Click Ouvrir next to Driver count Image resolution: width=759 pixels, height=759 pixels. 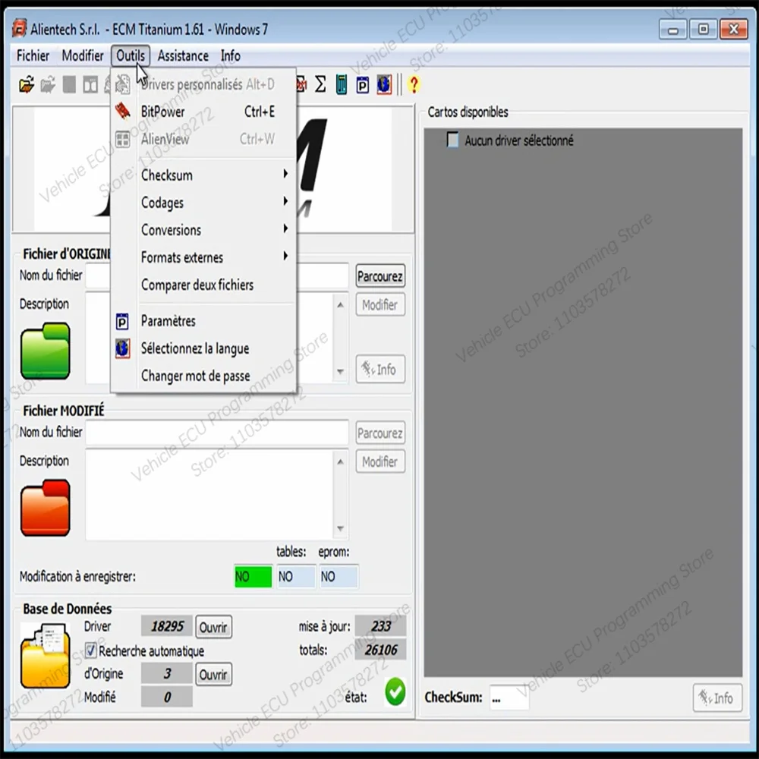click(213, 627)
